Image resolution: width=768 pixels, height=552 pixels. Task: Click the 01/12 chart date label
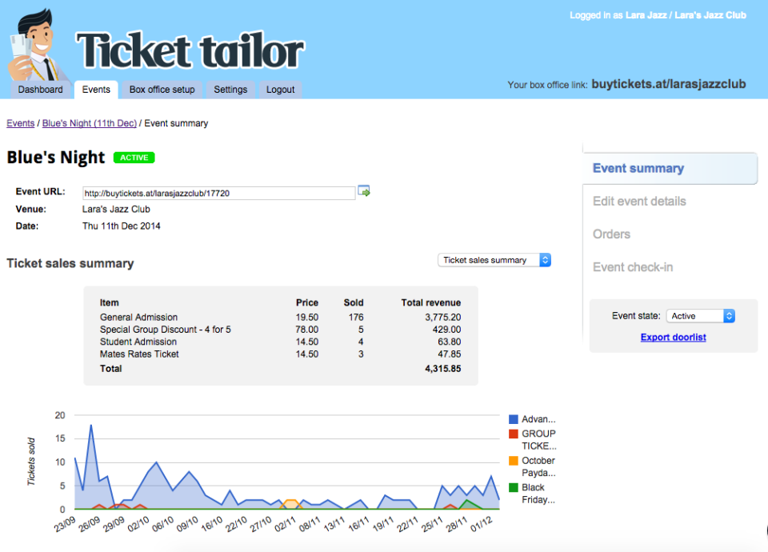482,524
